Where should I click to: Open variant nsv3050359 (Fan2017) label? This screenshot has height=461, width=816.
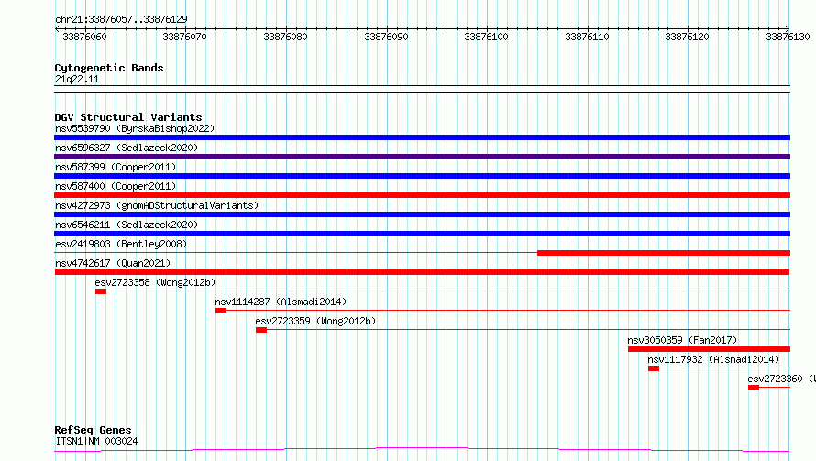coord(682,340)
